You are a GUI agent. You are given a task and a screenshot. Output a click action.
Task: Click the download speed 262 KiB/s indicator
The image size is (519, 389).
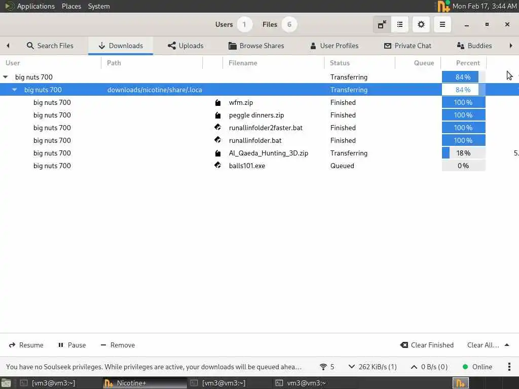tap(373, 367)
